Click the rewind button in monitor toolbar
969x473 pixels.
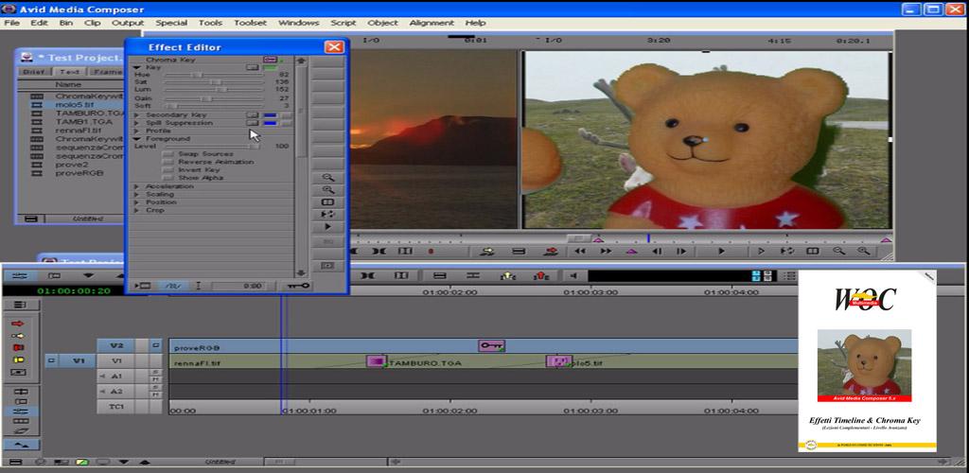[x=579, y=252]
